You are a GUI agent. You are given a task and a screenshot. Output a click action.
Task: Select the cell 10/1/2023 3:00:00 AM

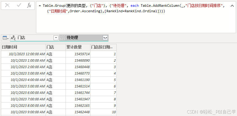(x=23, y=73)
